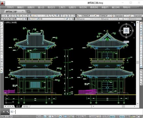
Task: Expand the ByLayer color dropdown
Action: 91,19
